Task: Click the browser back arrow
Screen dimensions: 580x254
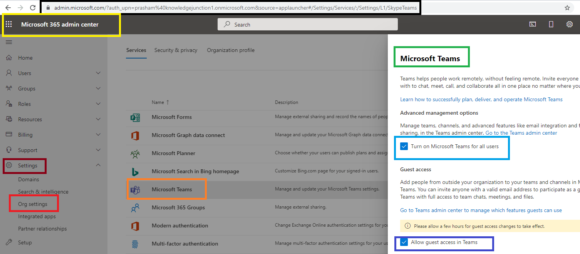Action: click(x=8, y=8)
